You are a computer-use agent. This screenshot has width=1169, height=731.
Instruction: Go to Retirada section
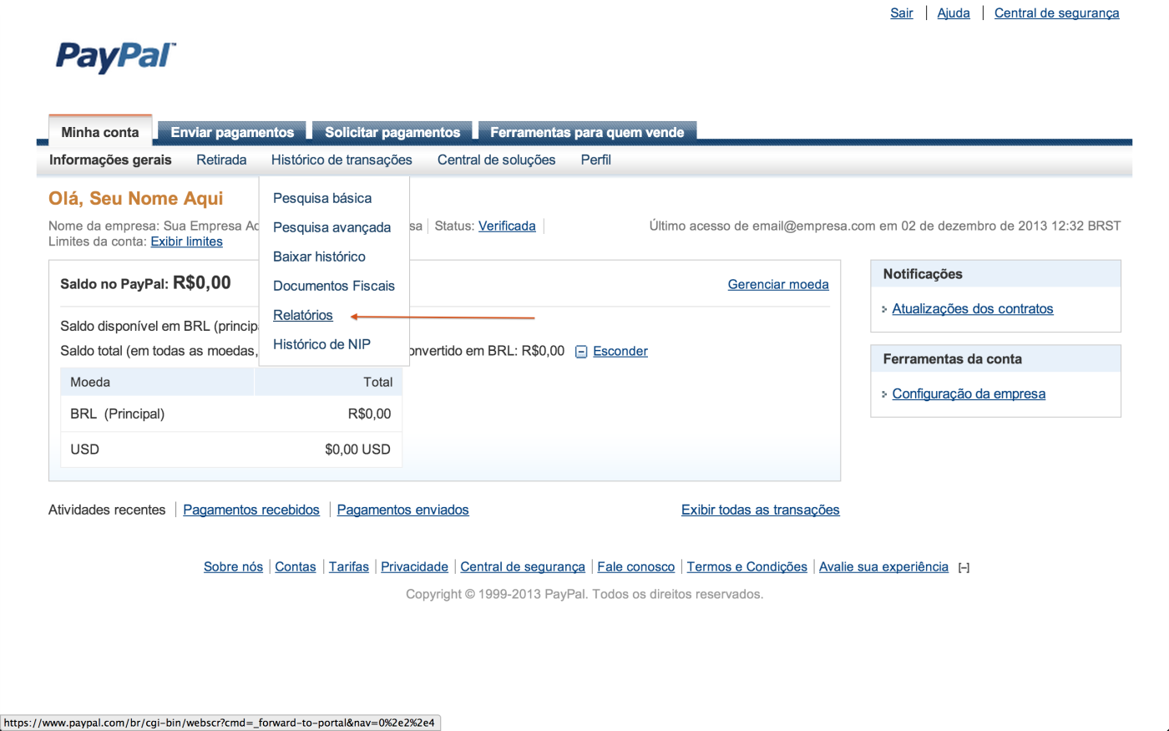[221, 160]
